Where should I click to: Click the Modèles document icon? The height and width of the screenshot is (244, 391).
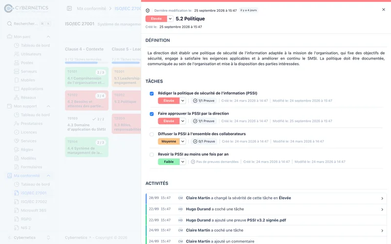coord(17,158)
